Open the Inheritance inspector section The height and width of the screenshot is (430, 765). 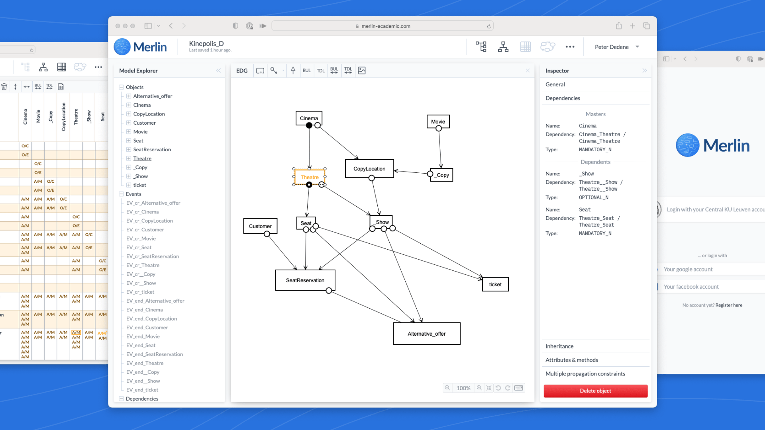point(559,346)
